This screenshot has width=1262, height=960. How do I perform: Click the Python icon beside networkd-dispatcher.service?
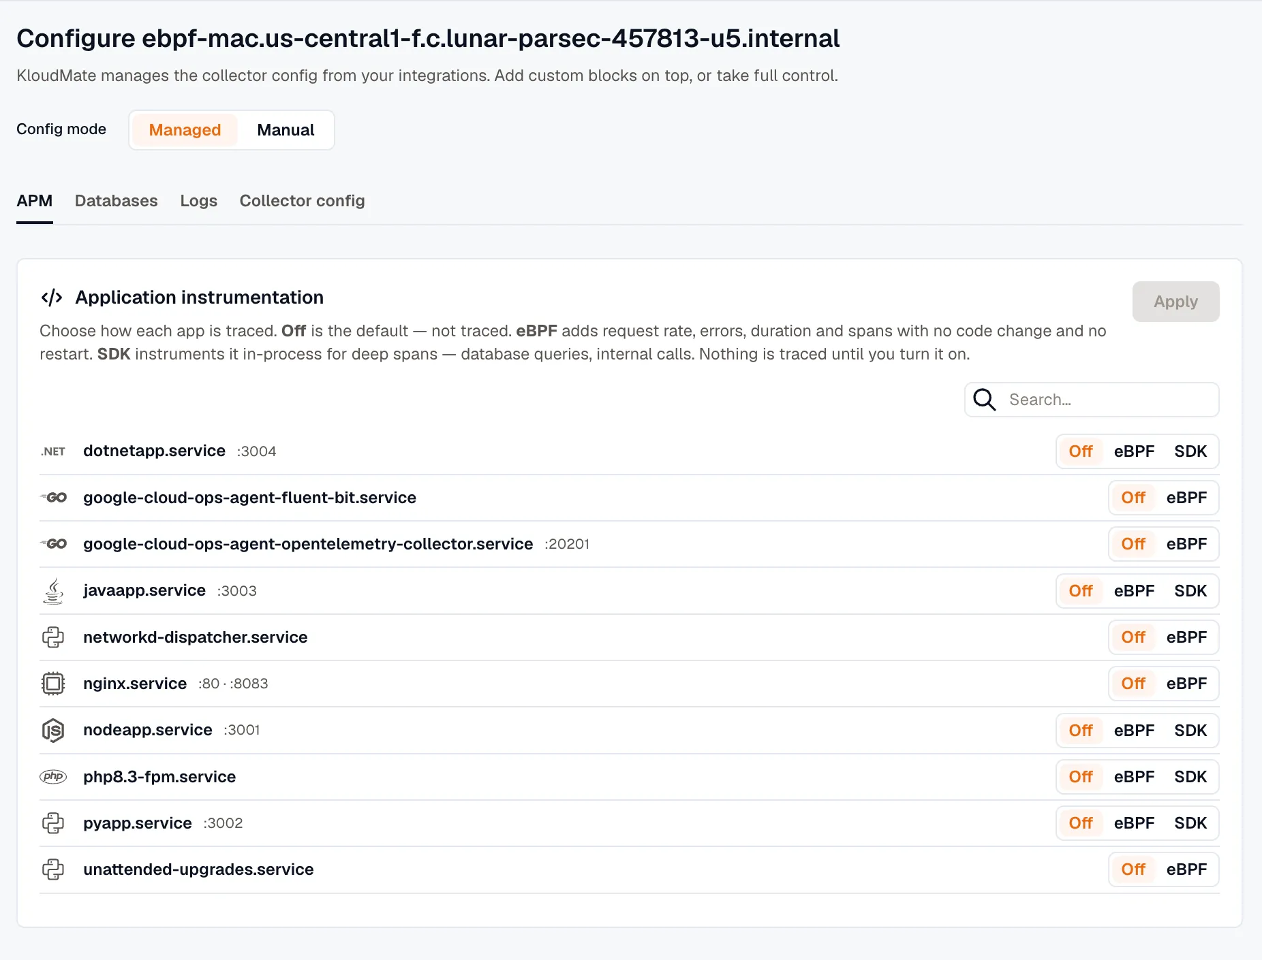click(53, 637)
